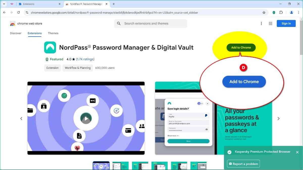This screenshot has width=303, height=170.
Task: Open the Themes tab
Action: click(x=53, y=33)
